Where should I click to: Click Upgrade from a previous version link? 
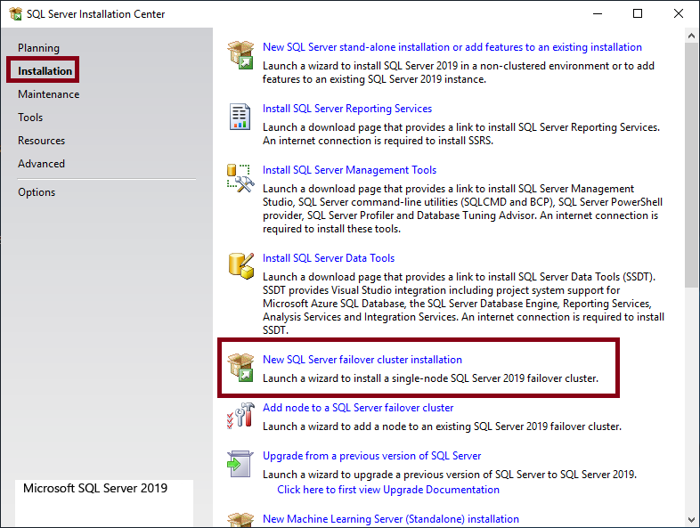(372, 456)
